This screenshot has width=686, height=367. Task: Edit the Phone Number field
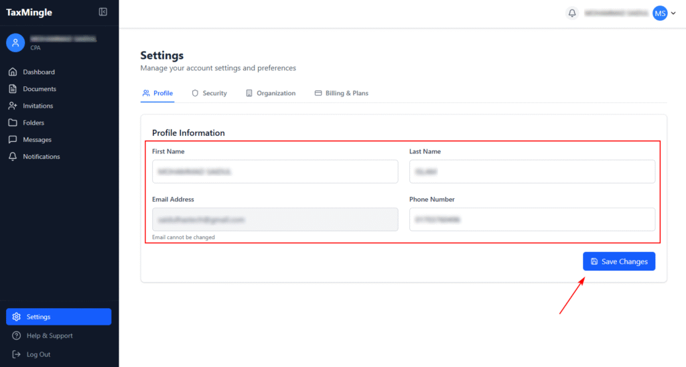[532, 220]
